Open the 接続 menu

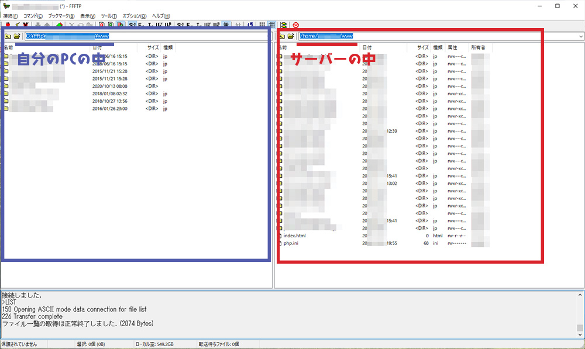(11, 16)
